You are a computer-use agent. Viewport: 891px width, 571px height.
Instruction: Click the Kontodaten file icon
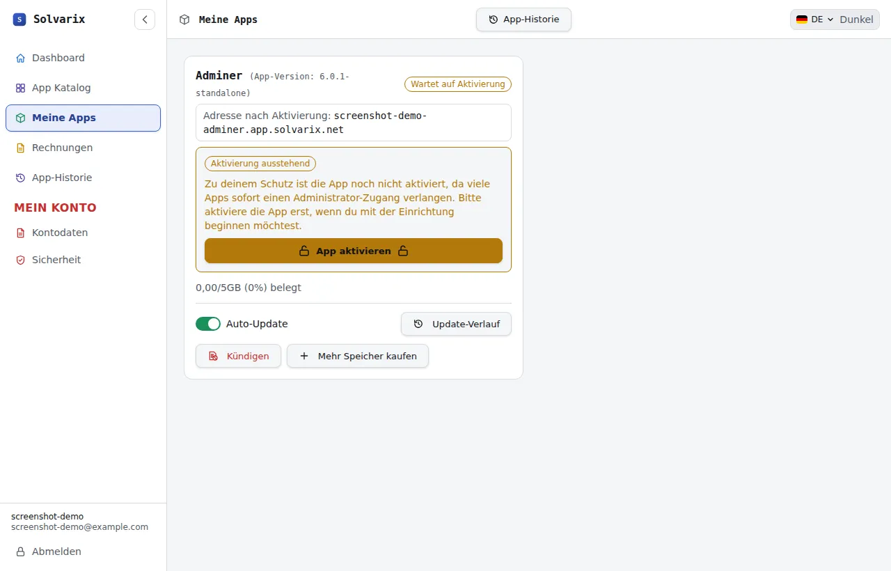(20, 233)
